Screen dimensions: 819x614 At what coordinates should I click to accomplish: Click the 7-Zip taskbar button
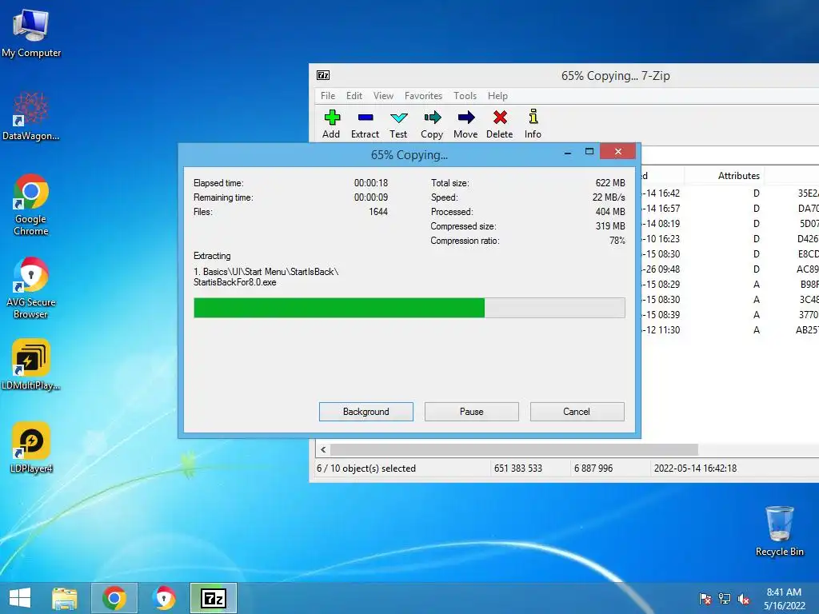click(x=213, y=598)
